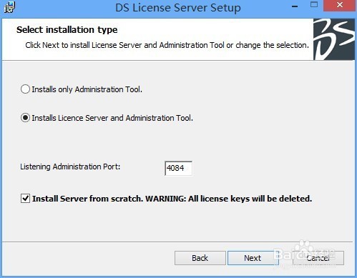Screen dimensions: 357x278
Task: Abort installation with the Cancel button
Action: click(x=318, y=258)
